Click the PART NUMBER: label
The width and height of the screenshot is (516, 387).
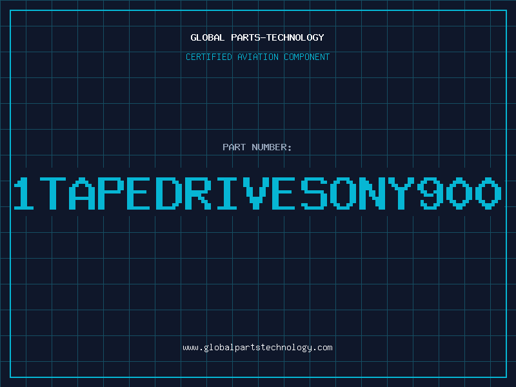257,147
